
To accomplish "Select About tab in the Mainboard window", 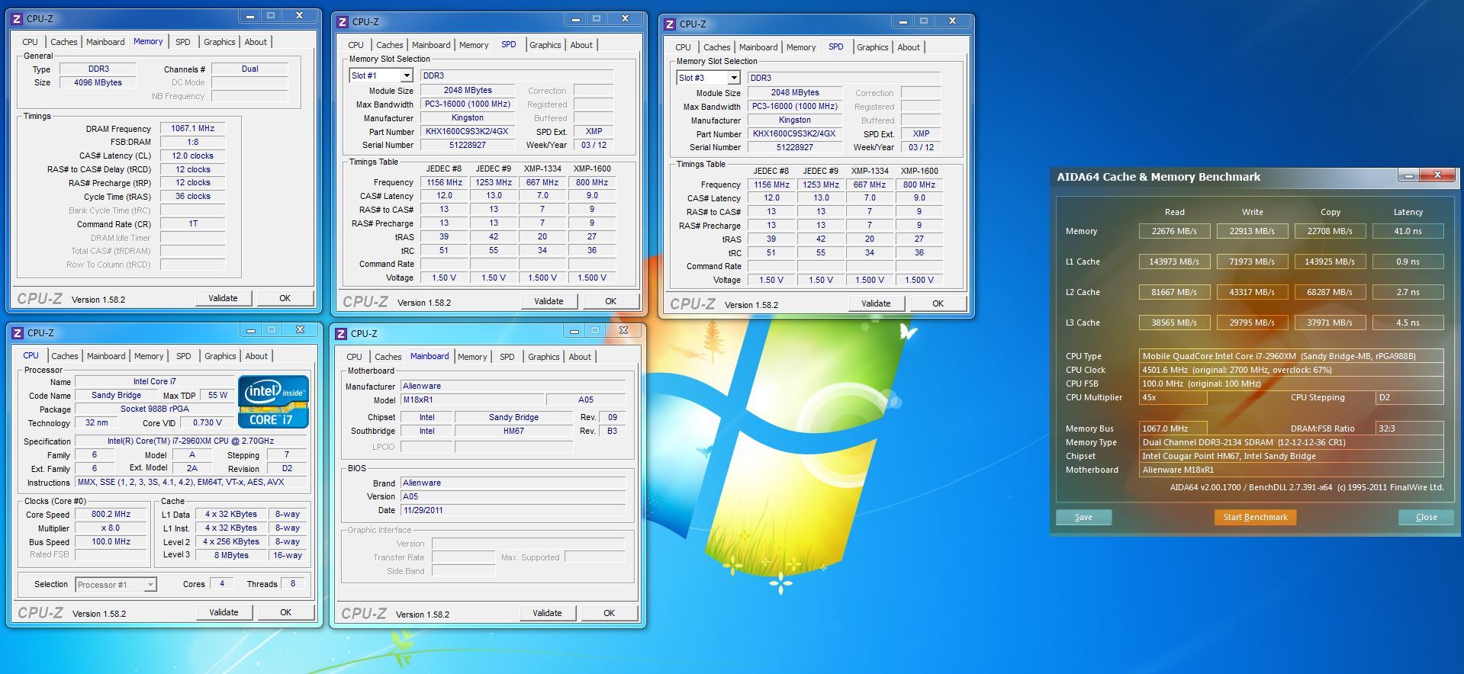I will [x=579, y=357].
